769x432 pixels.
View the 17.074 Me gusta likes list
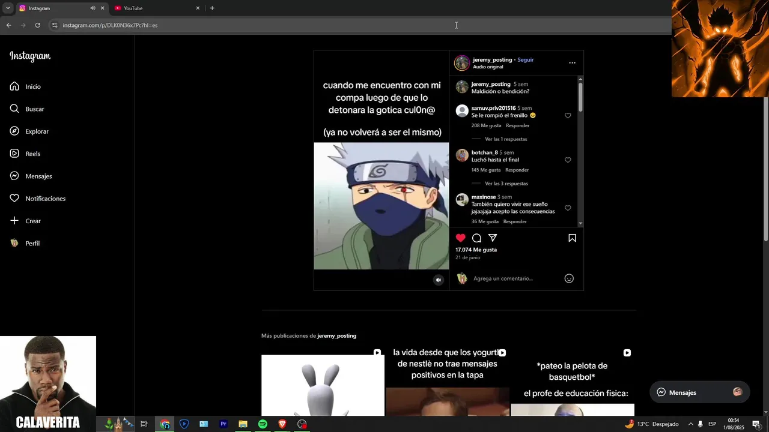[x=476, y=250]
